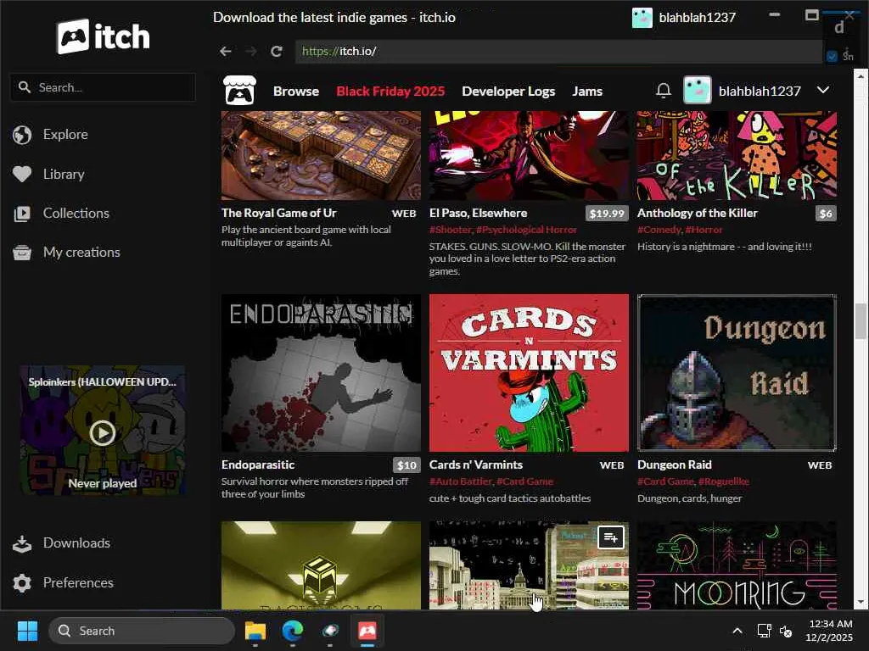The height and width of the screenshot is (651, 869).
Task: Click the Moonring cover thumbnail
Action: (737, 565)
